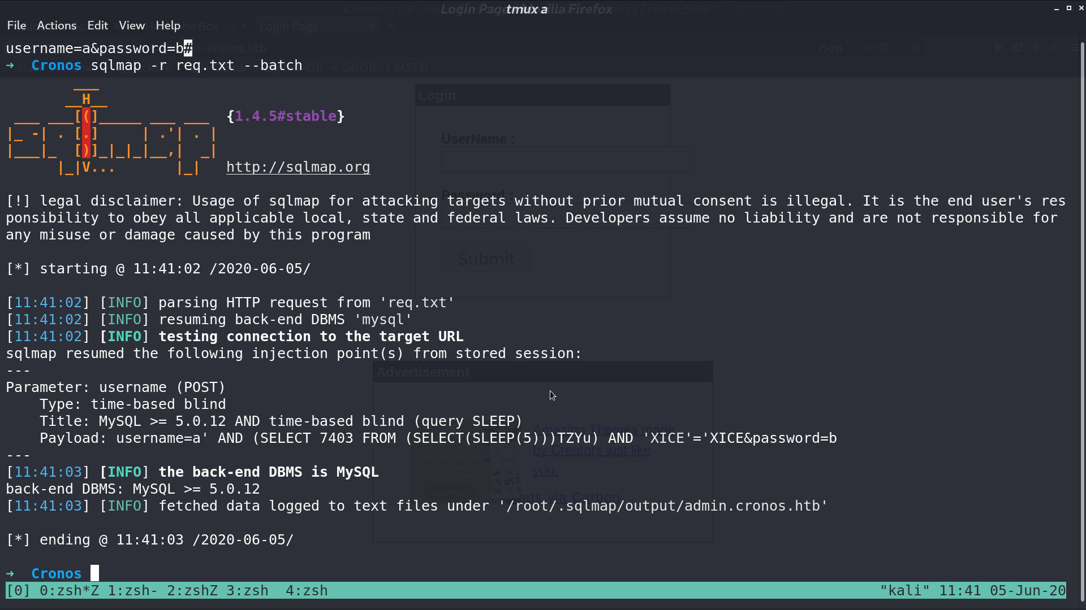Click '/root/.sqlmap/output/admin.cronos.htb' path
Image resolution: width=1086 pixels, height=610 pixels.
pyautogui.click(x=663, y=506)
